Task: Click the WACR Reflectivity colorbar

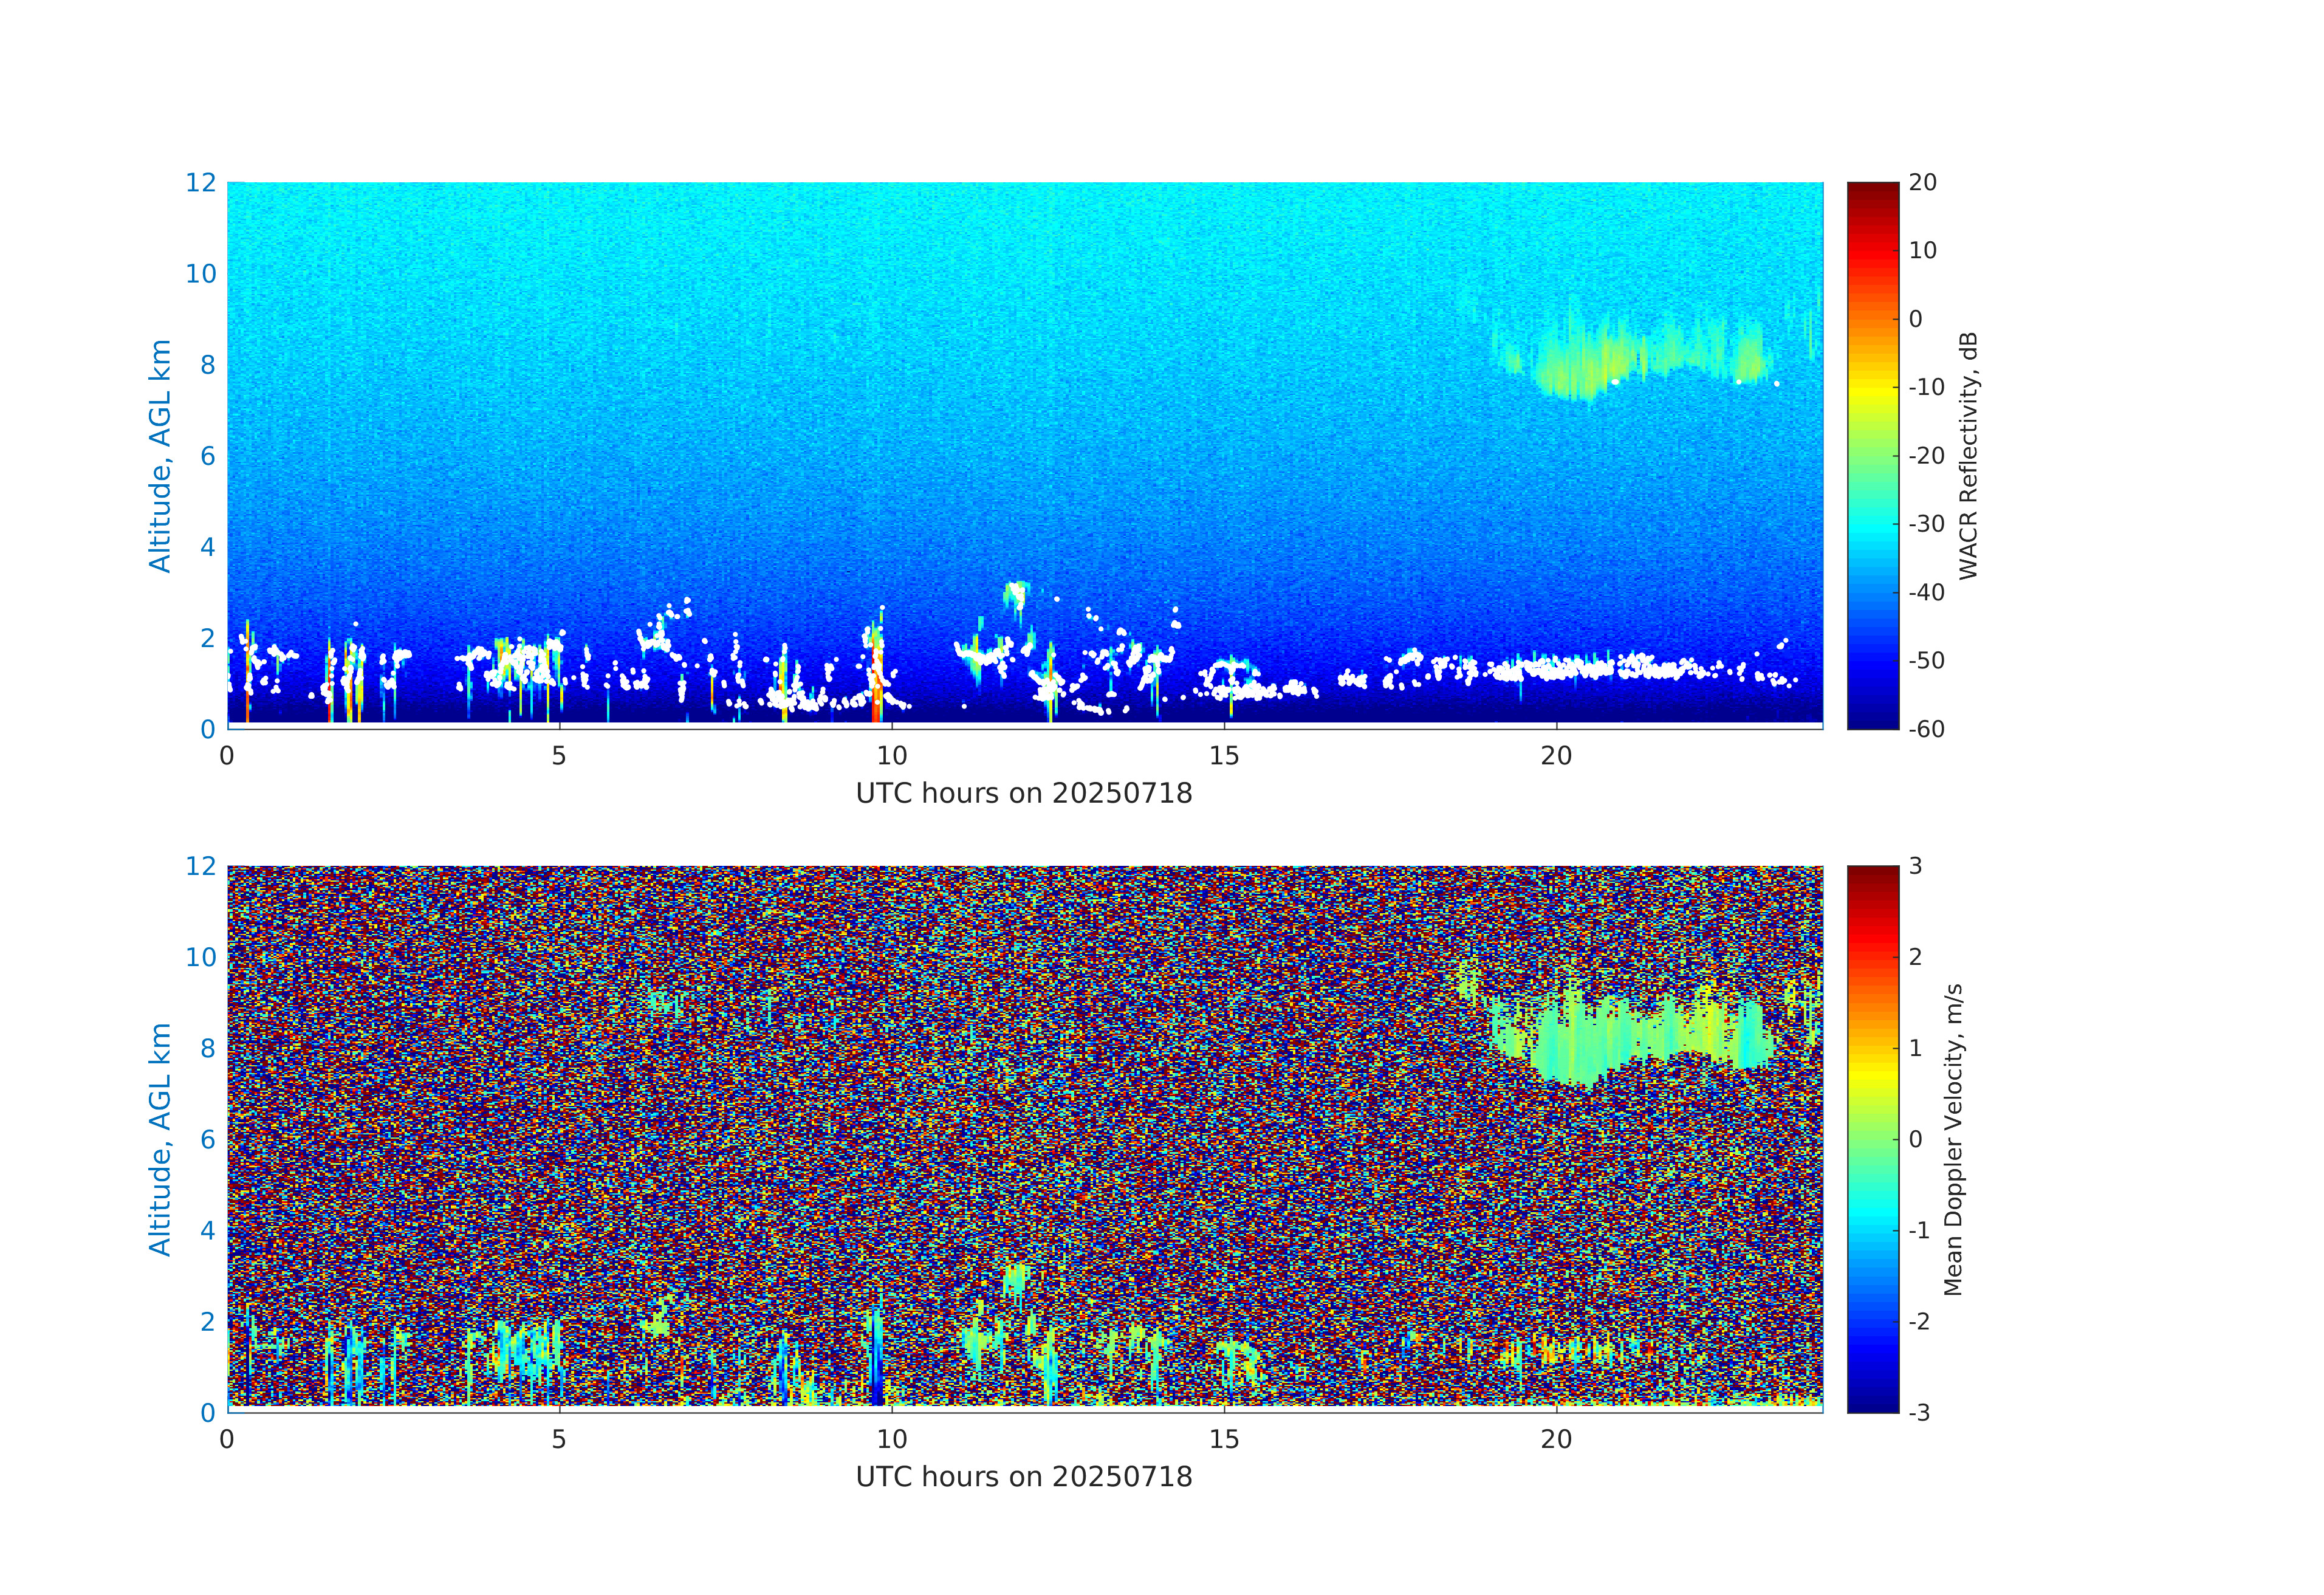Action: click(x=1872, y=455)
